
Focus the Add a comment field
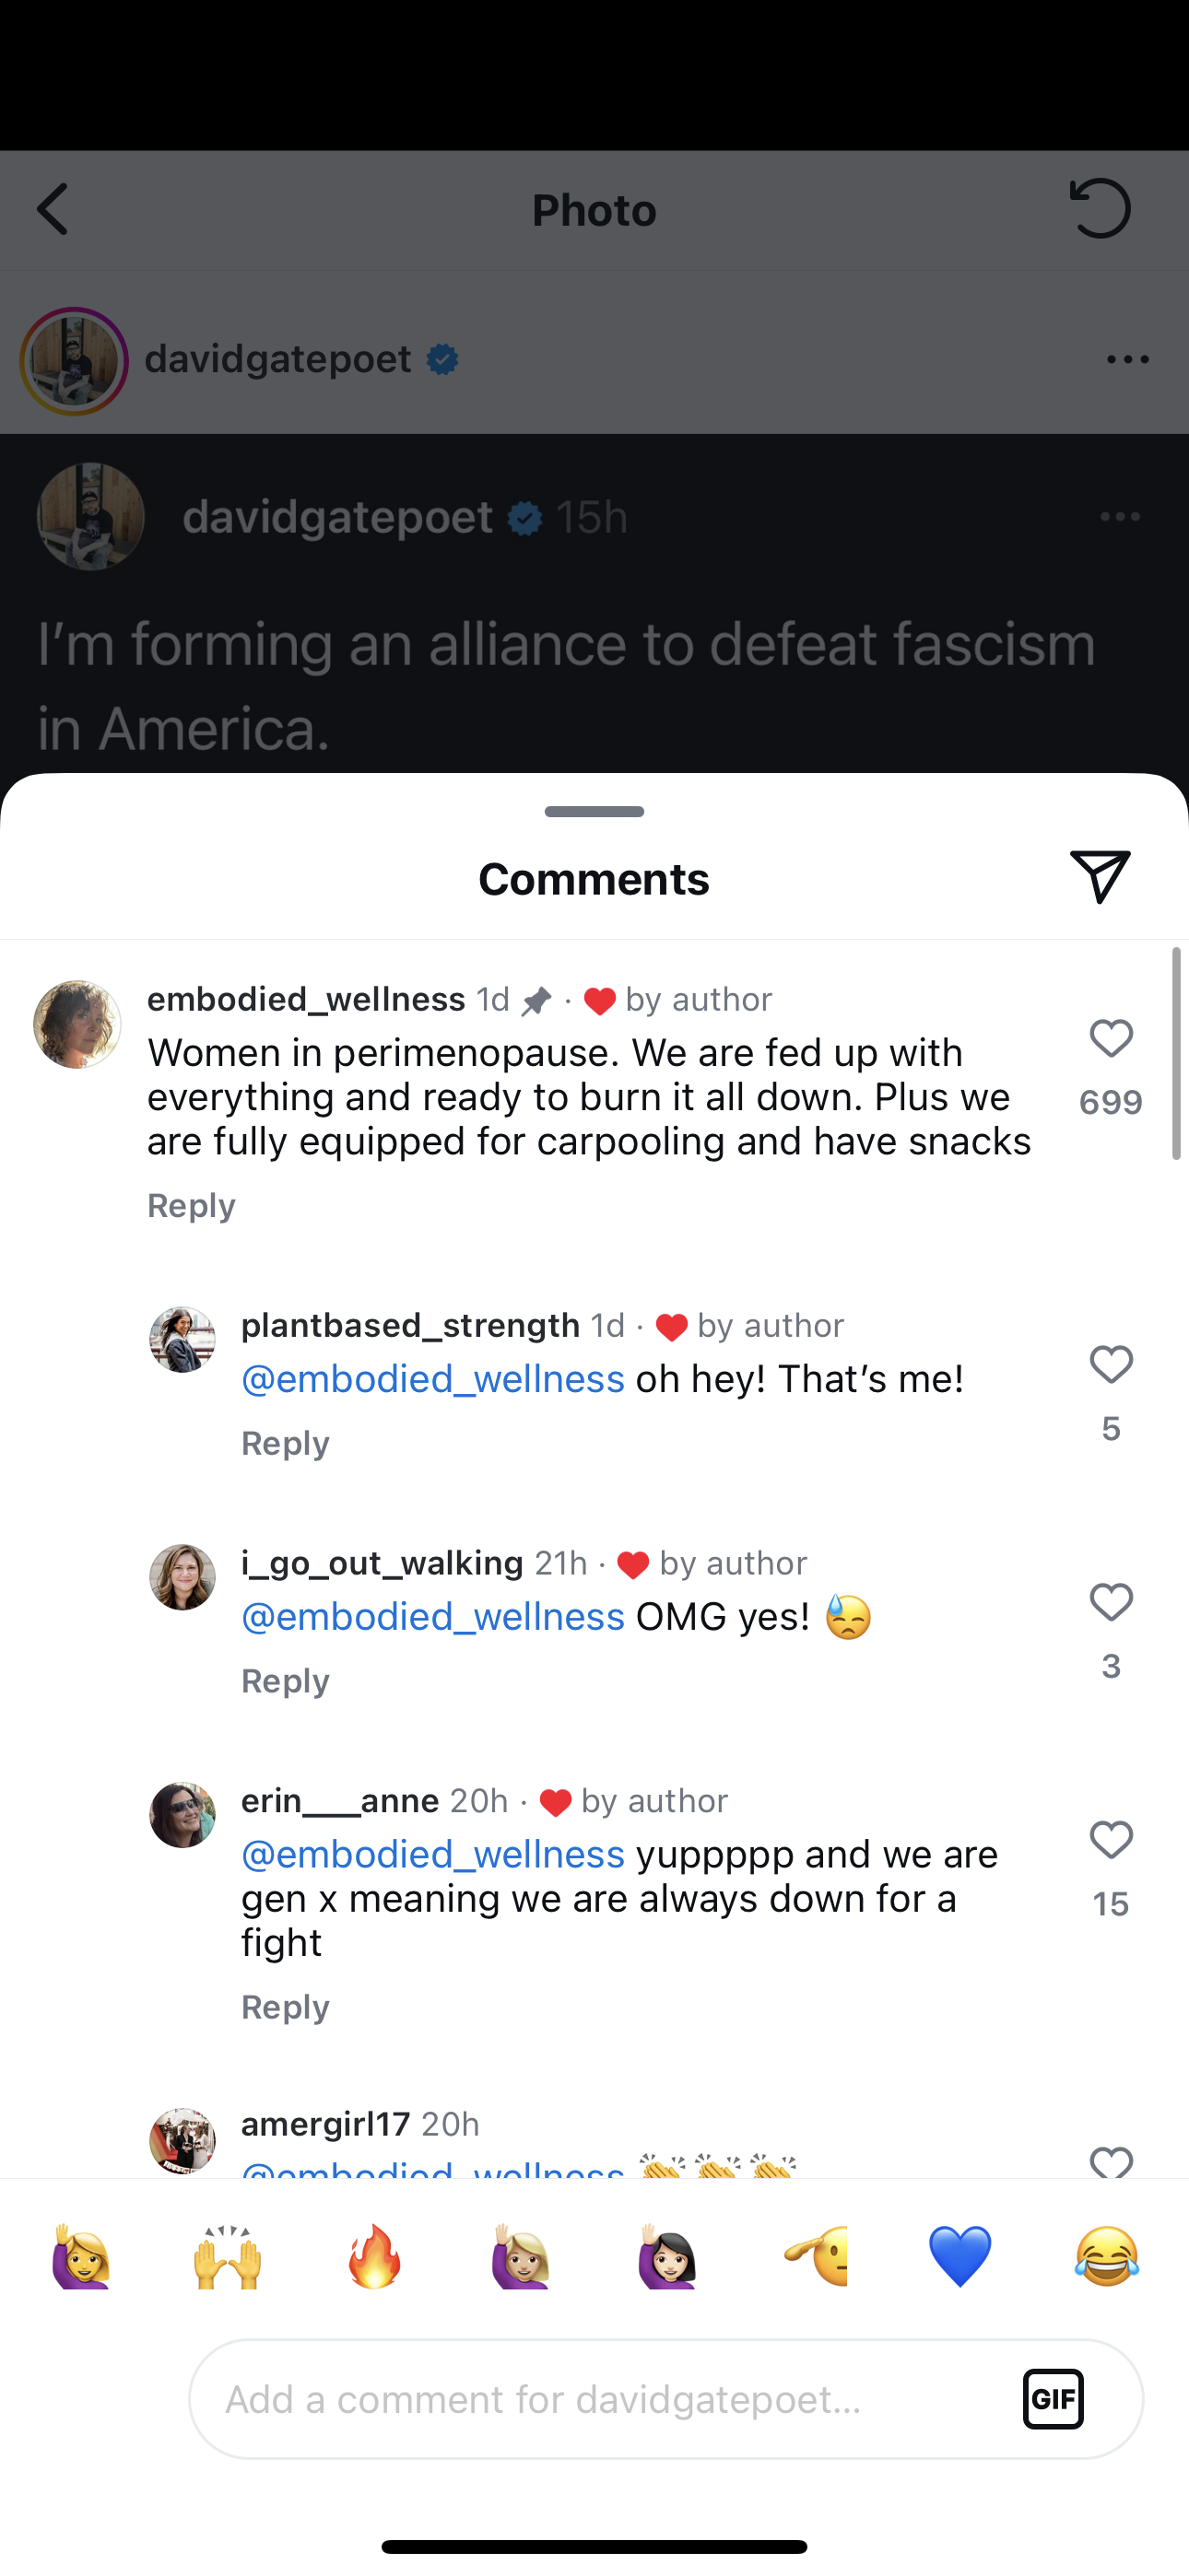[x=601, y=2398]
